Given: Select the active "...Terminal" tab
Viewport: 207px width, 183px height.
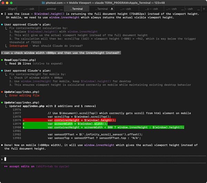Looking at the screenshot, I should point(77,9).
